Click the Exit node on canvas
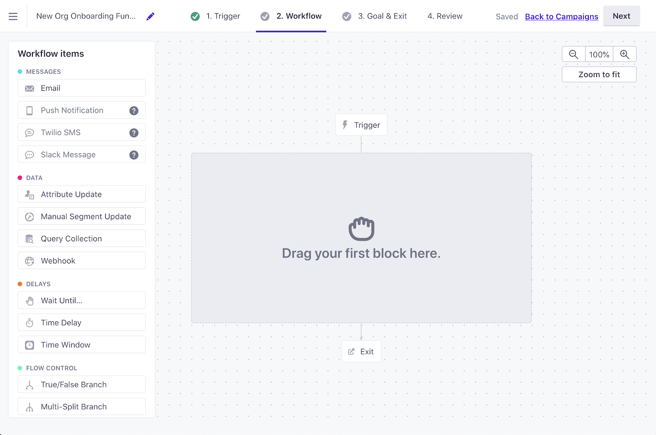Image resolution: width=656 pixels, height=435 pixels. [361, 352]
